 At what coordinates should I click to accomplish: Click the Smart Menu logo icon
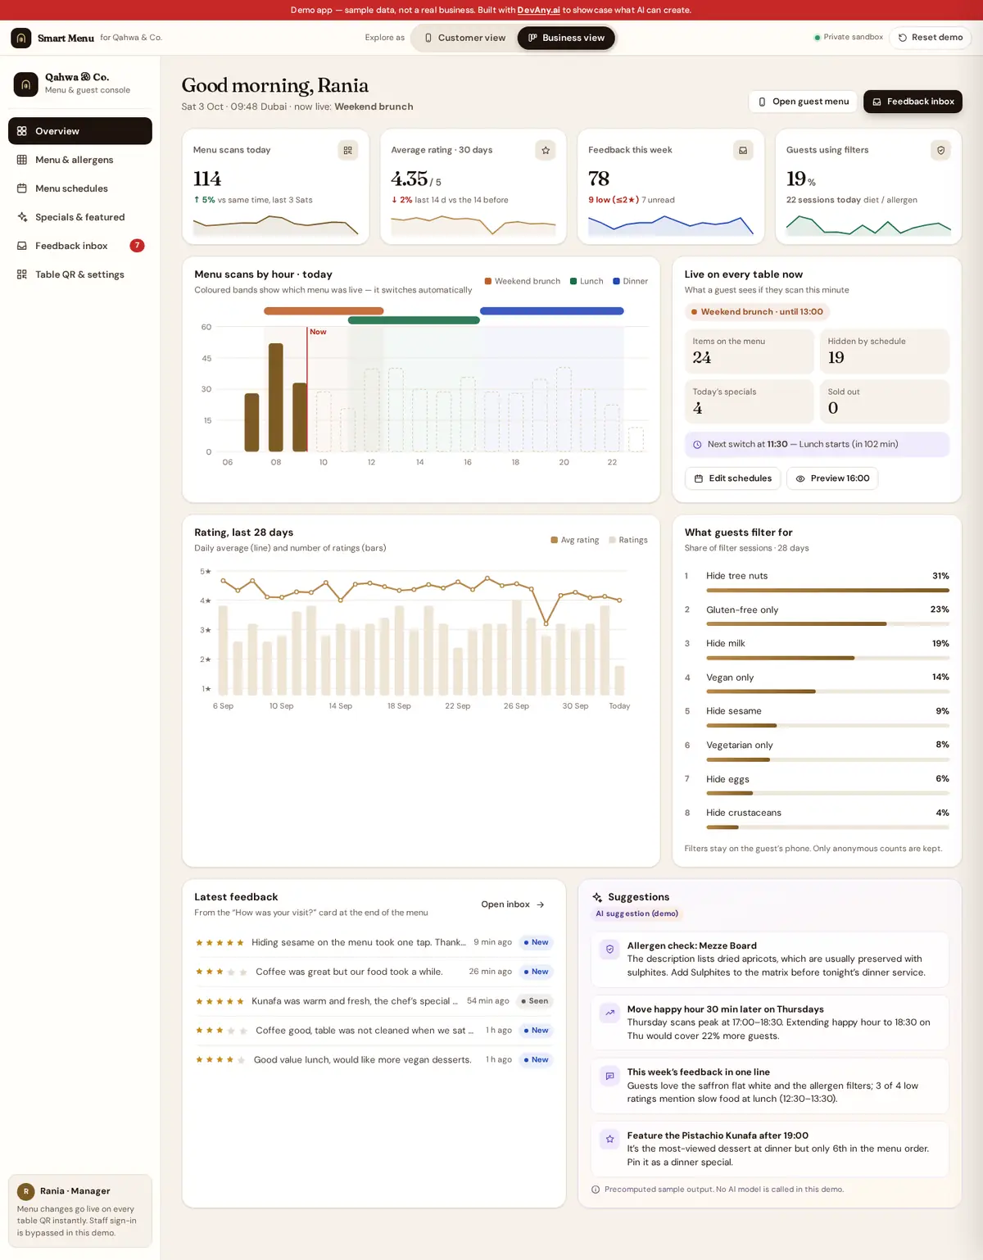pyautogui.click(x=21, y=38)
